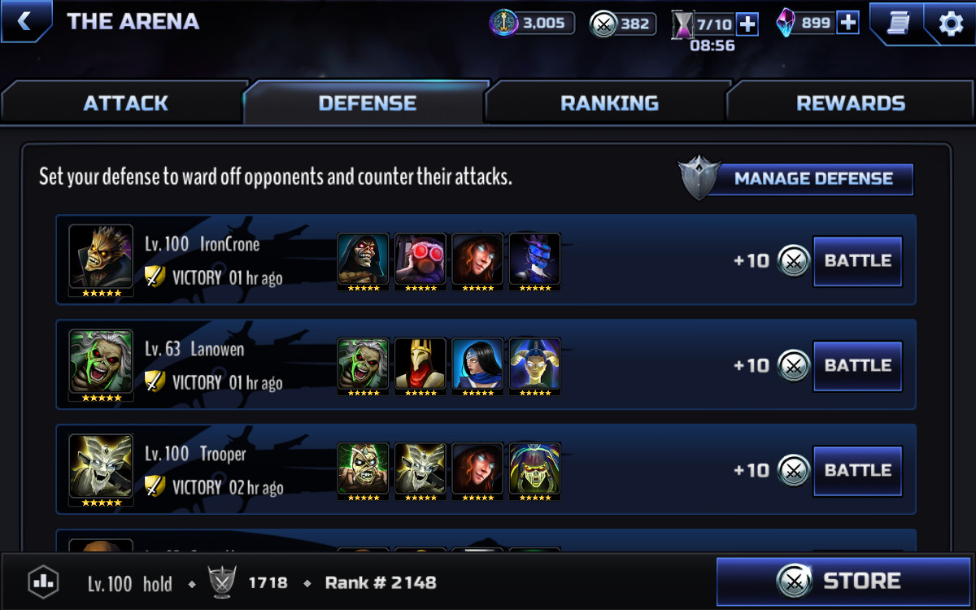Tap the shield icon beside Manage Defense
Viewport: 976px width, 610px height.
coord(700,179)
